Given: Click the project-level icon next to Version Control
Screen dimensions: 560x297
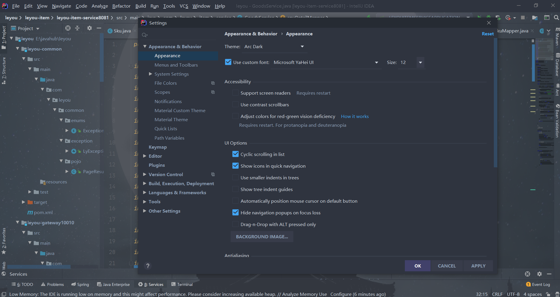Looking at the screenshot, I should tap(213, 175).
